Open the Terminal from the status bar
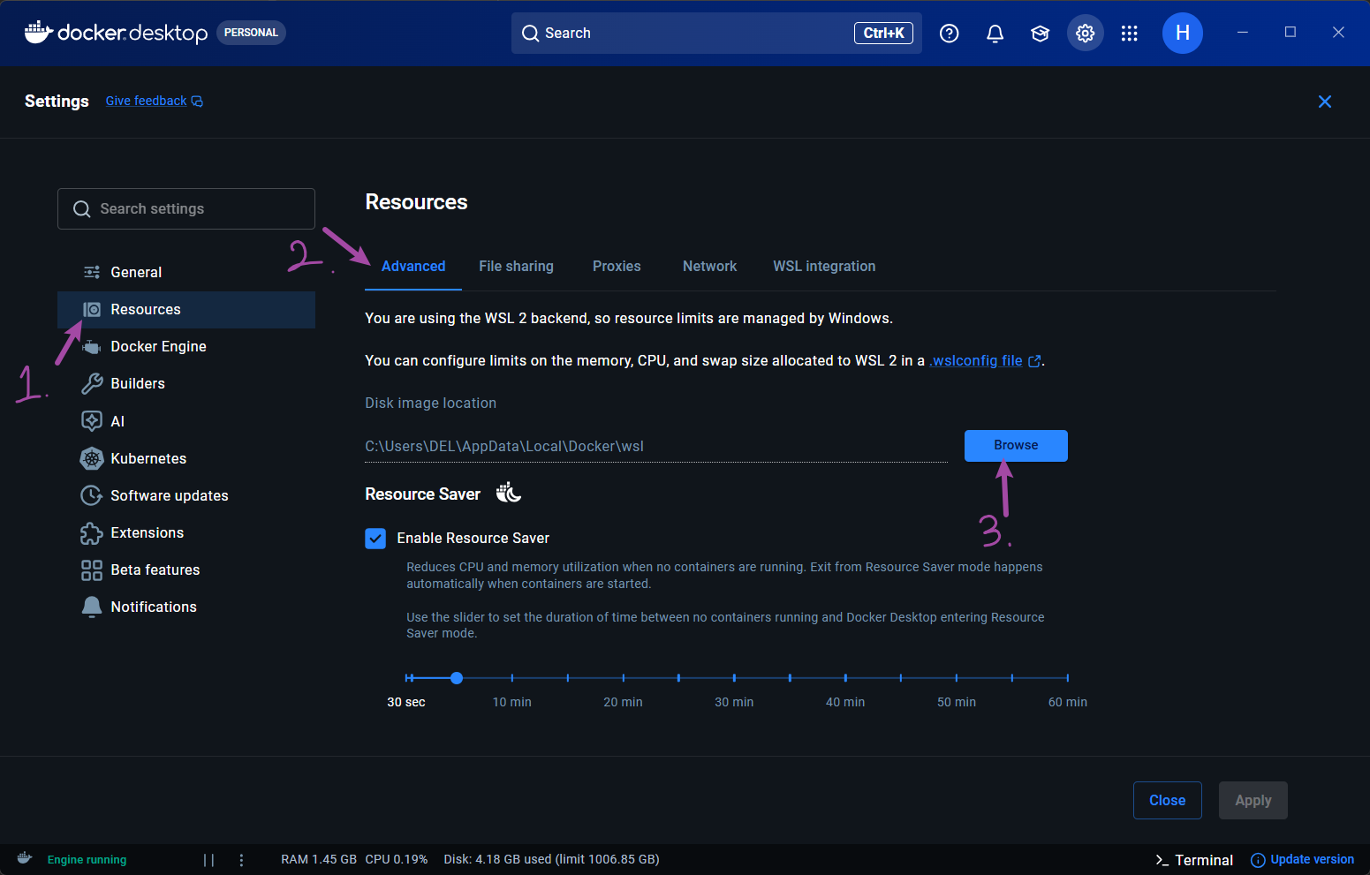 coord(1193,860)
